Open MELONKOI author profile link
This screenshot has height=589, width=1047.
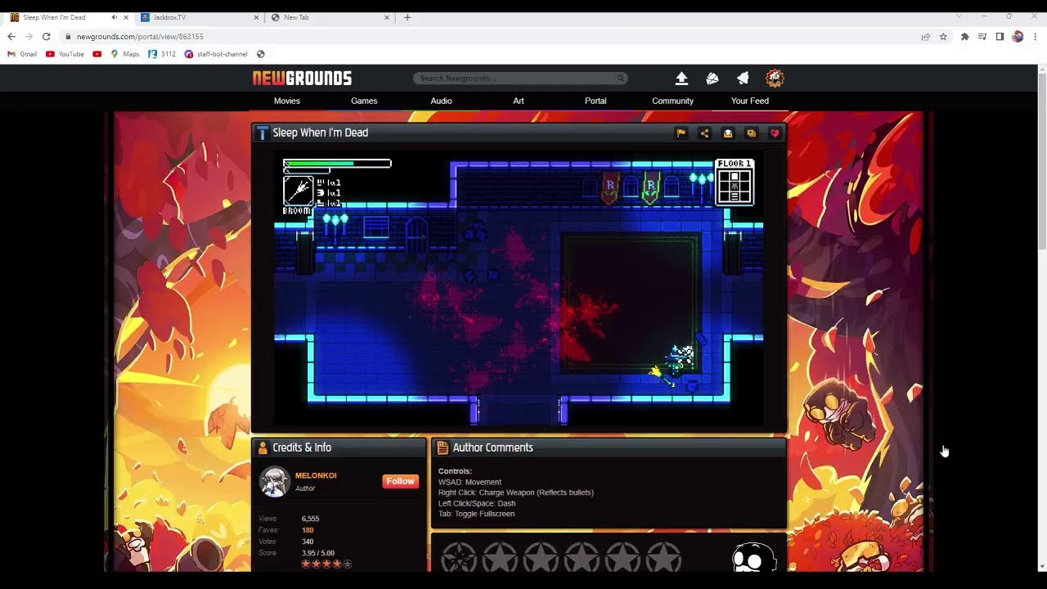316,475
